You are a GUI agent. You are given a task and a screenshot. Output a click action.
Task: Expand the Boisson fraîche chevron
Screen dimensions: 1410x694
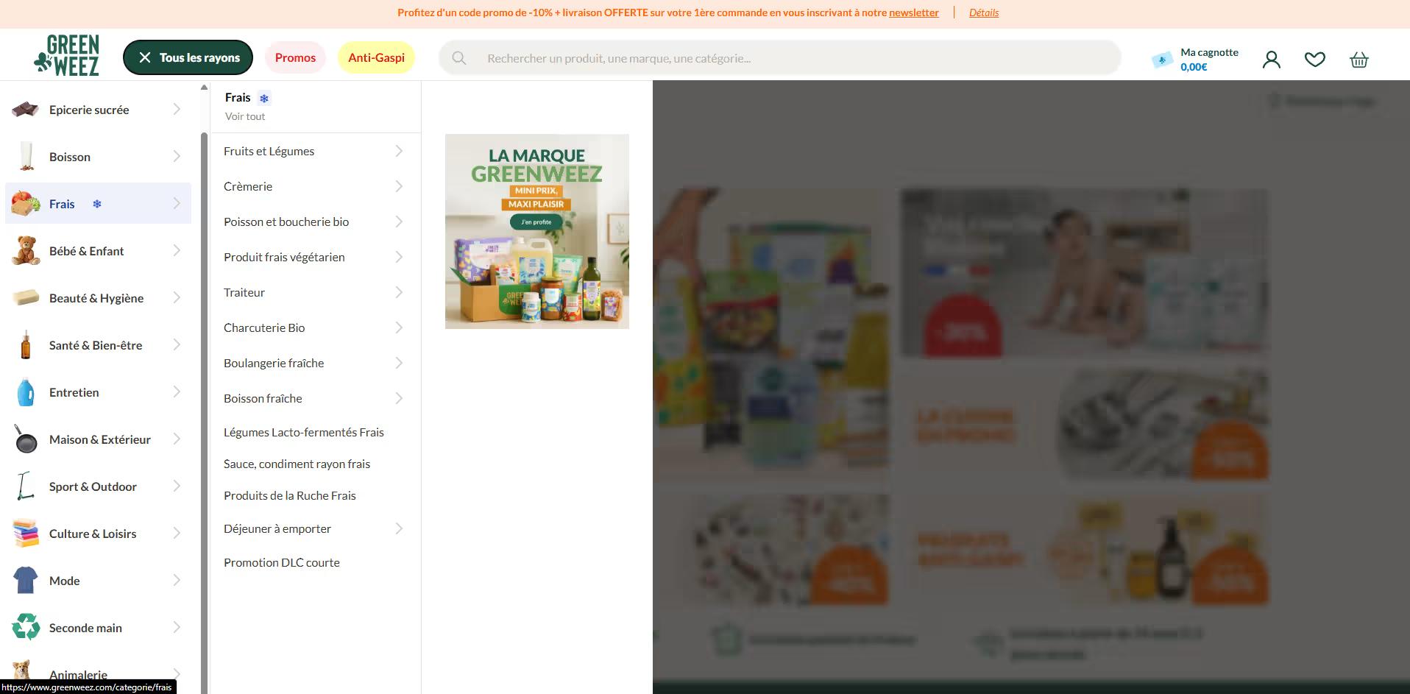coord(399,398)
